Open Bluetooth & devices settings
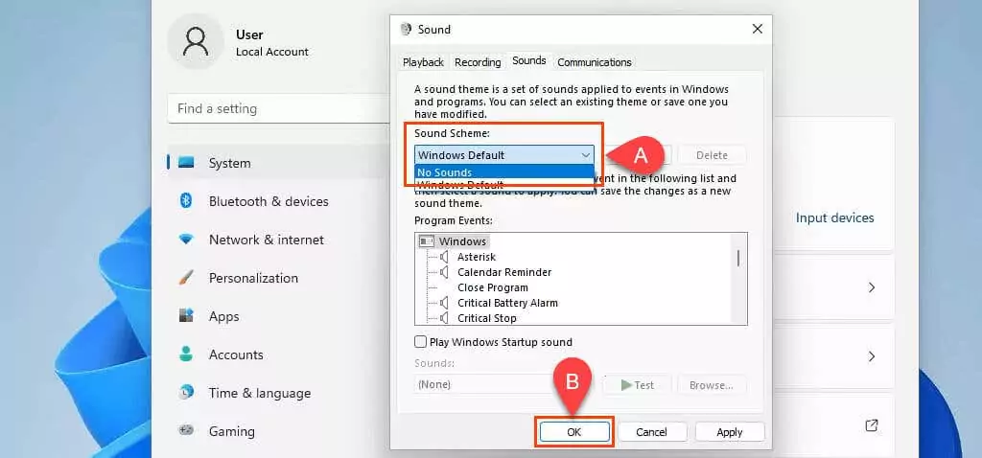The image size is (982, 458). click(269, 201)
